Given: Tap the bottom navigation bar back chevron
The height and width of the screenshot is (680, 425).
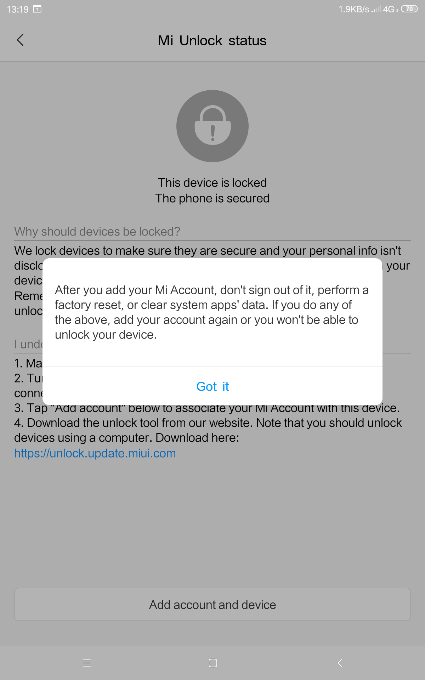Looking at the screenshot, I should pos(340,663).
